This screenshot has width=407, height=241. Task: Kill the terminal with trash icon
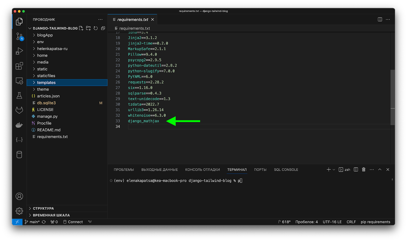364,169
